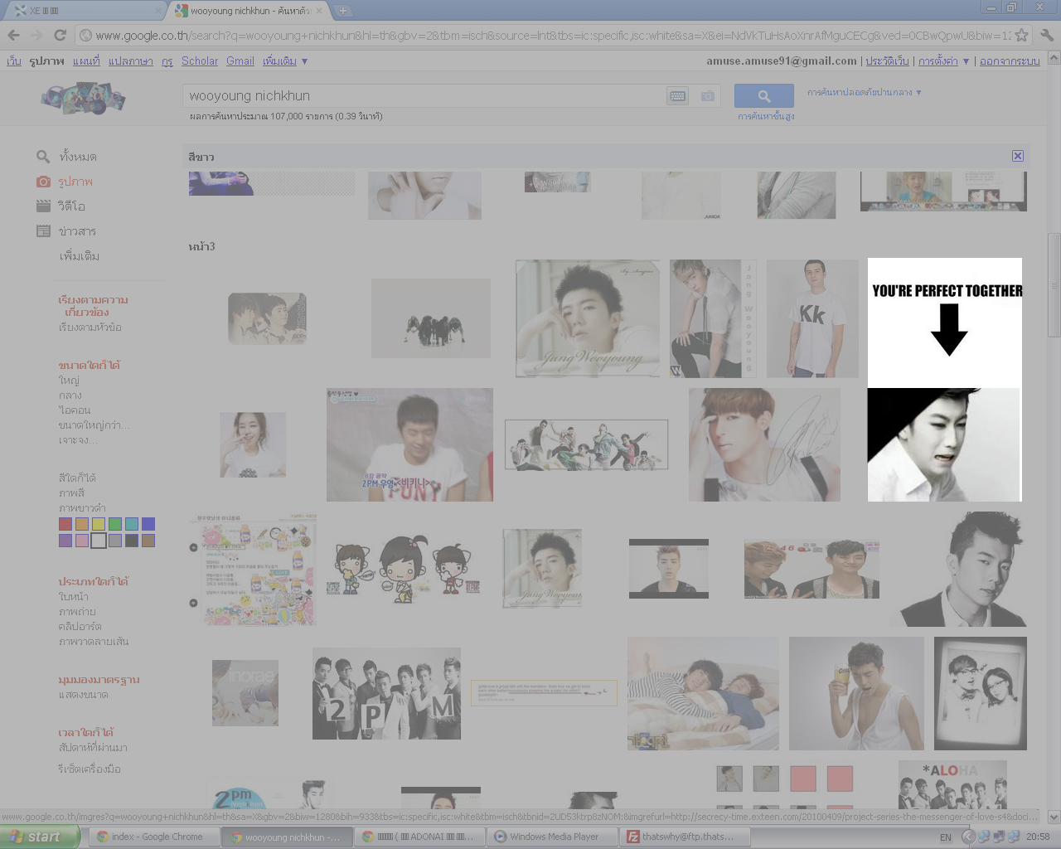Select ภาพขาวดำ black and white filter
The height and width of the screenshot is (849, 1061).
tap(82, 508)
